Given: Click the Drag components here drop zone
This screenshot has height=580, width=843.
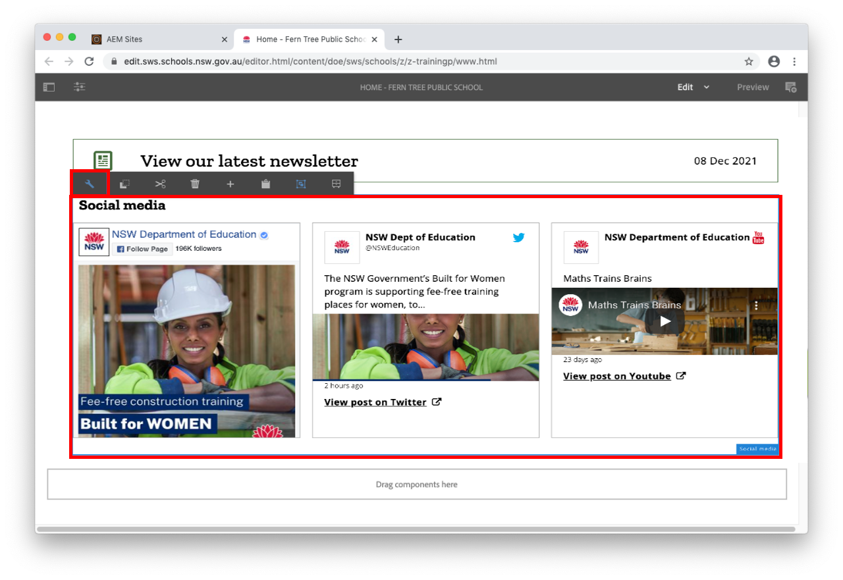Looking at the screenshot, I should 417,485.
